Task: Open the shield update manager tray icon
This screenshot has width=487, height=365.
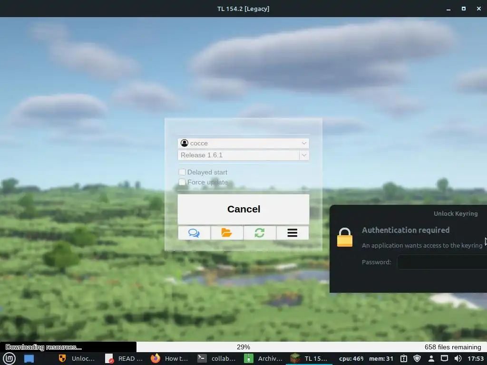Action: pos(417,358)
